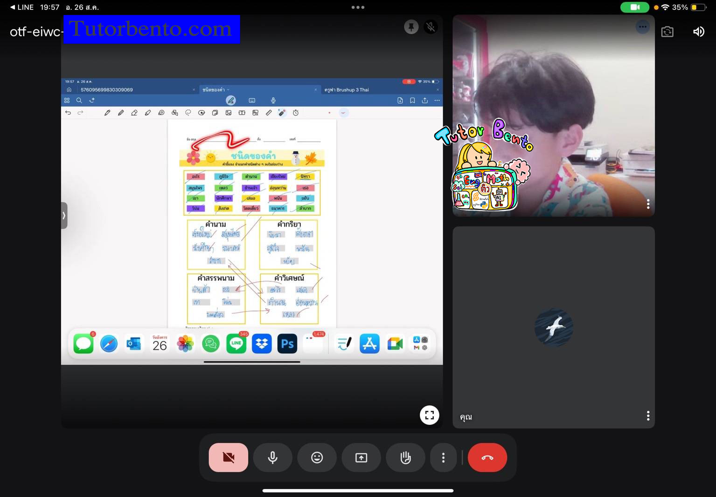The image size is (716, 497).
Task: Return to LINE via back link
Action: click(21, 7)
